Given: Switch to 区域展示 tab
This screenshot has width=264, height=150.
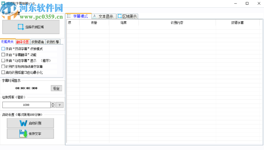Looking at the screenshot, I should tap(127, 16).
